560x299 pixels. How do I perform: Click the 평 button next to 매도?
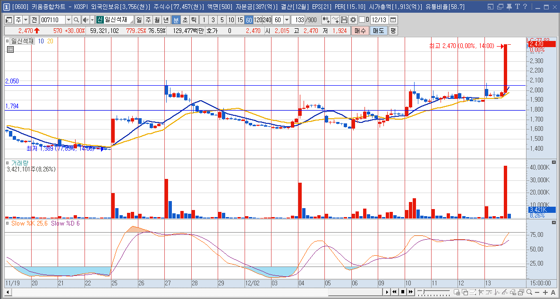393,31
